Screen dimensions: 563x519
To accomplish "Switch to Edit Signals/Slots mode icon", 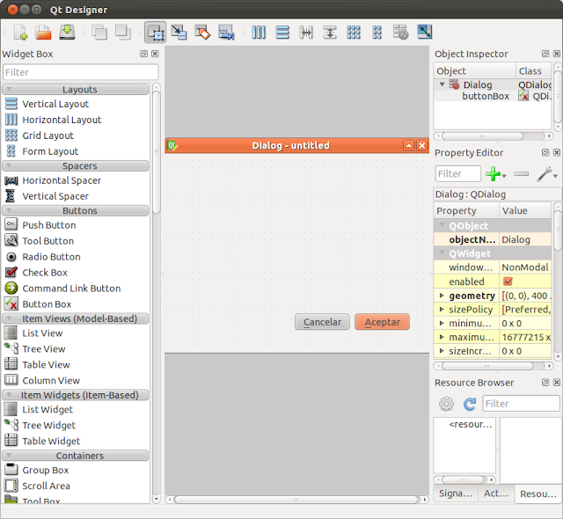I will (179, 33).
